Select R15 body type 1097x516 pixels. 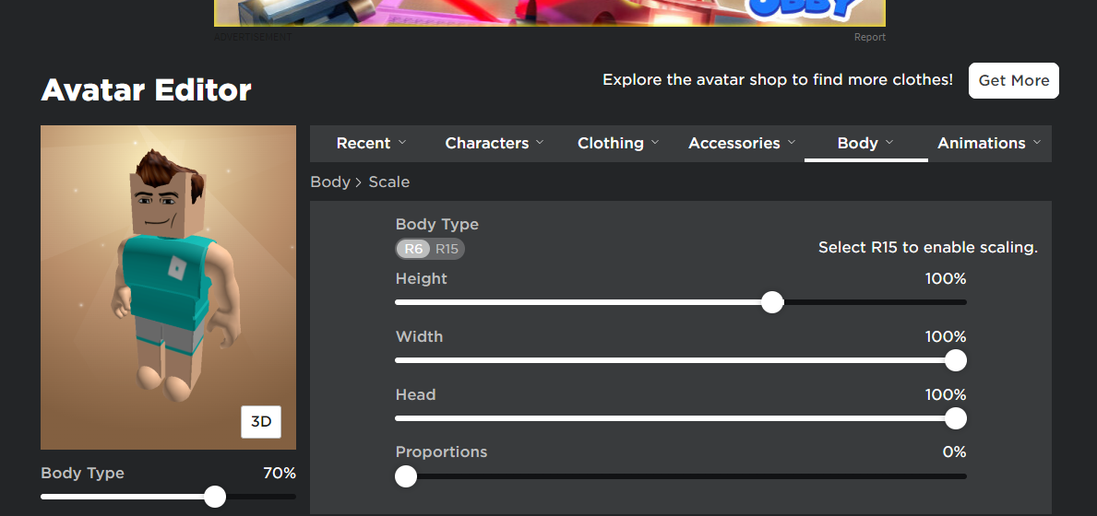[x=447, y=250]
